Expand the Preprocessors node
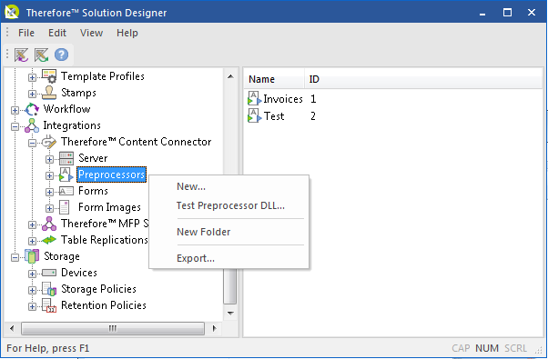548x359 pixels. tap(49, 175)
